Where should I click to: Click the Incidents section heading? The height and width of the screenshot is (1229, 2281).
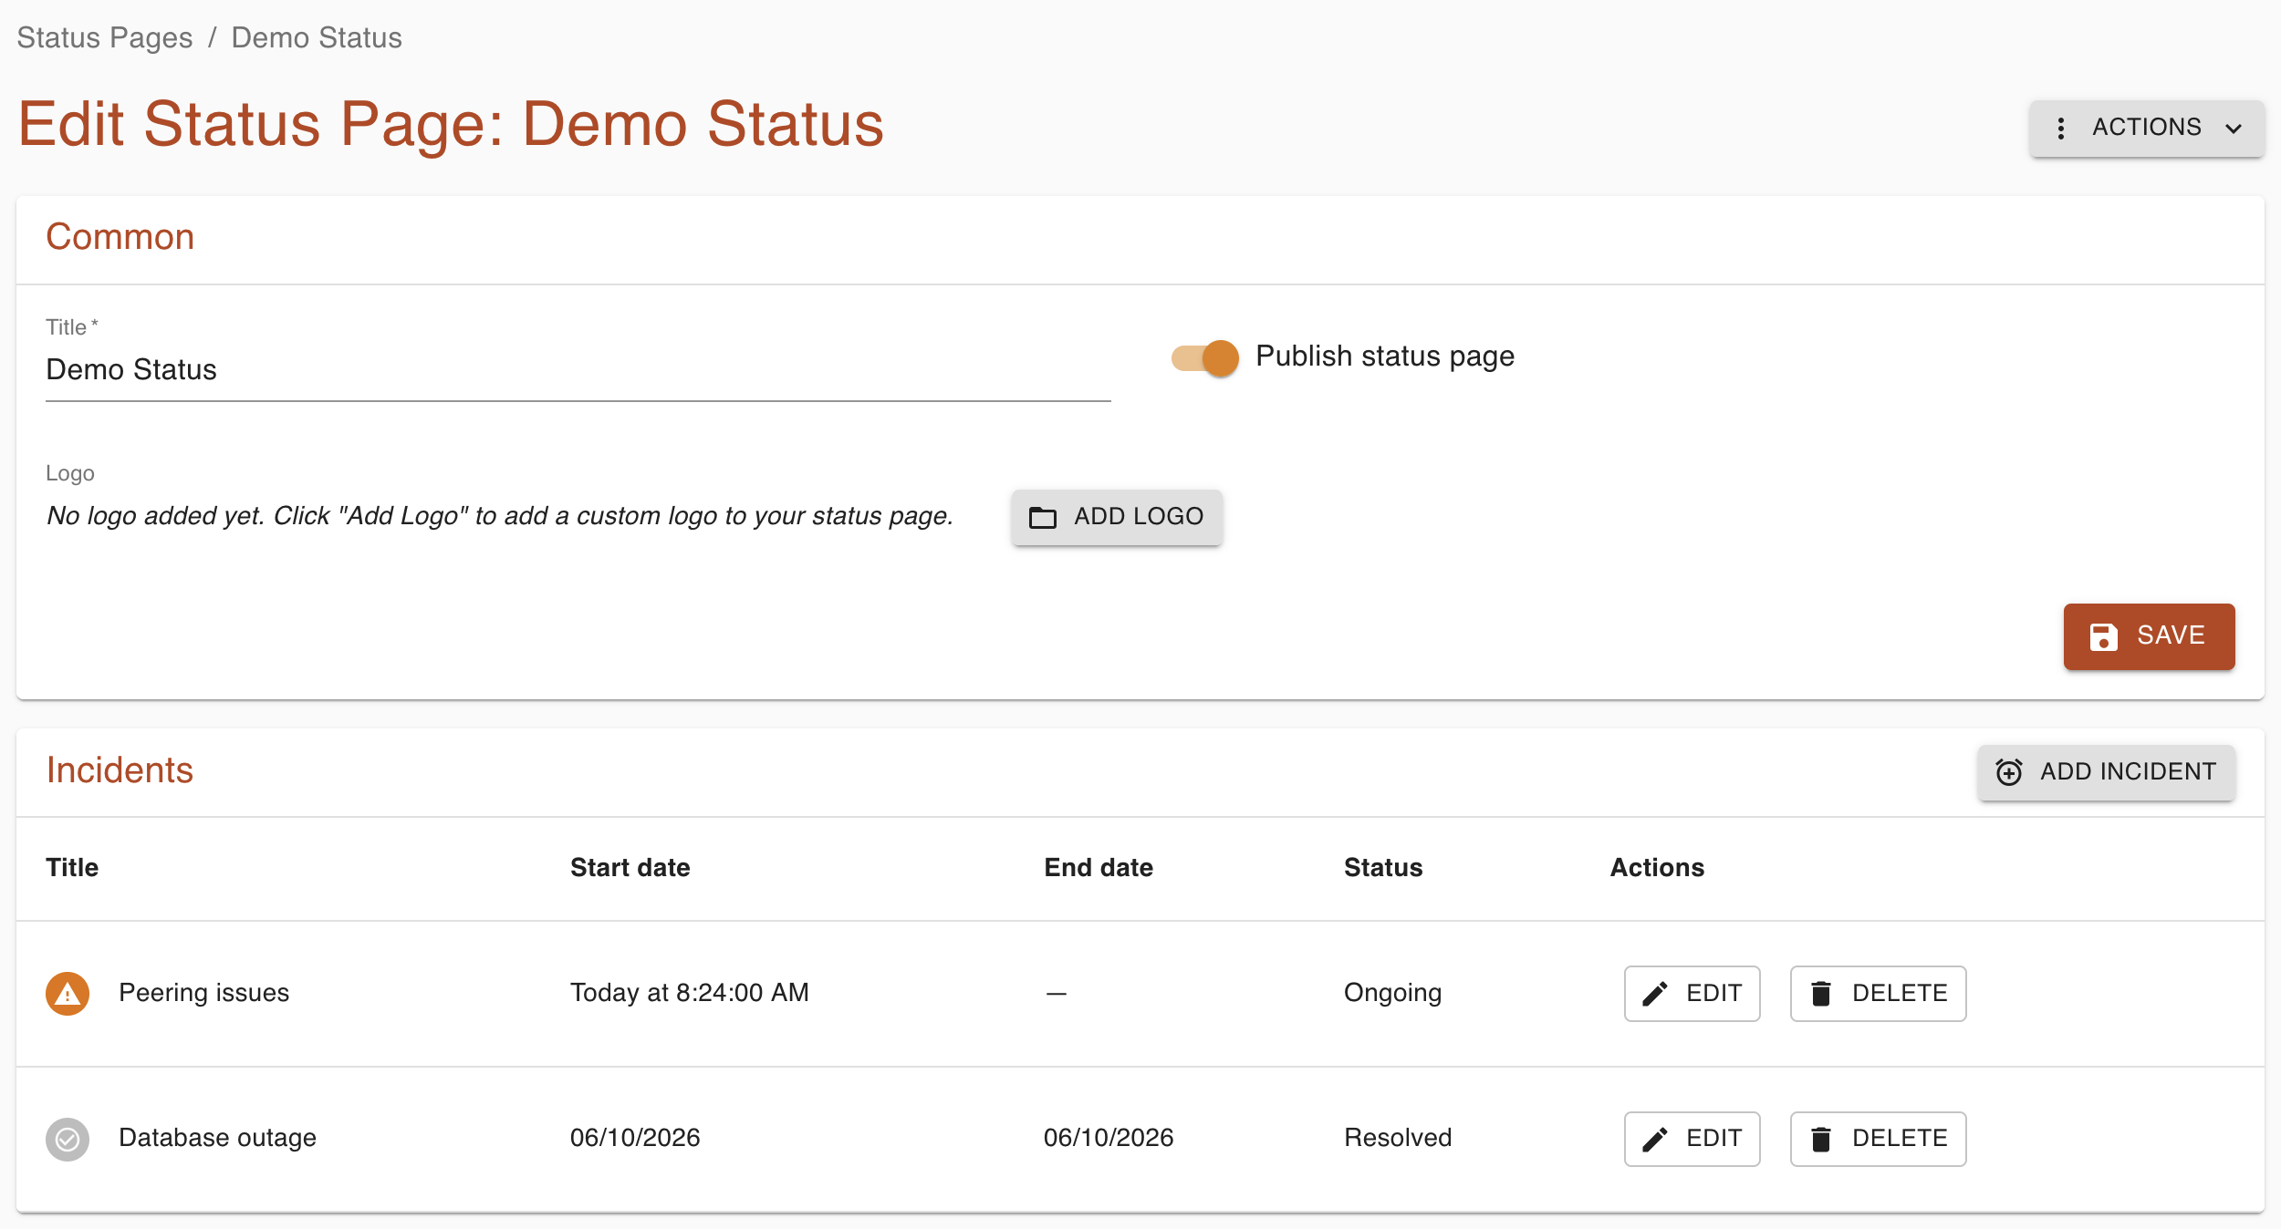[x=120, y=770]
